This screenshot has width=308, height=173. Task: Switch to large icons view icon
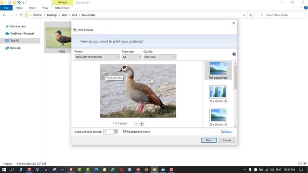[x=305, y=163]
